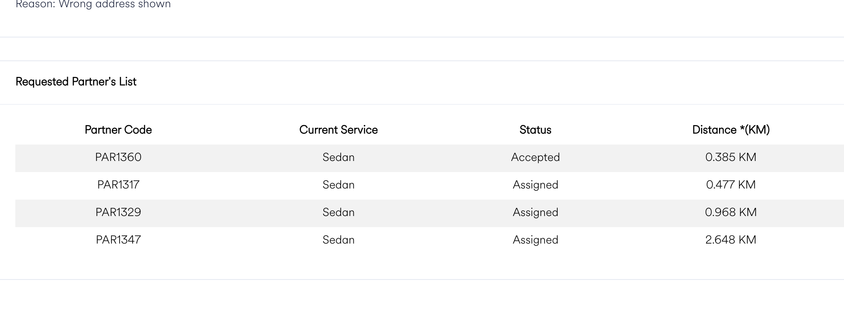Click the Assigned status for PAR1347
Screen dimensions: 844x312
pyautogui.click(x=535, y=240)
